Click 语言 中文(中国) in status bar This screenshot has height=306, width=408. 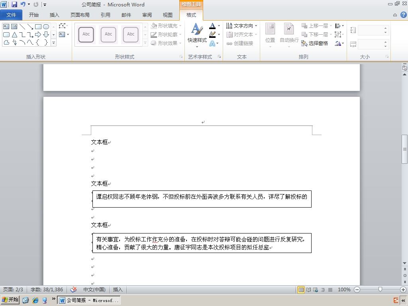[x=94, y=289]
